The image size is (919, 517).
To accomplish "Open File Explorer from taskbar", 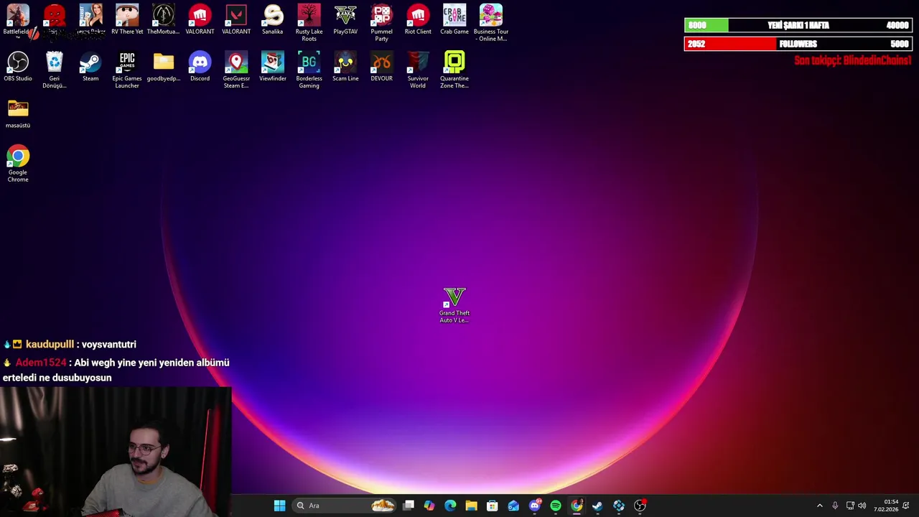I will (x=471, y=506).
